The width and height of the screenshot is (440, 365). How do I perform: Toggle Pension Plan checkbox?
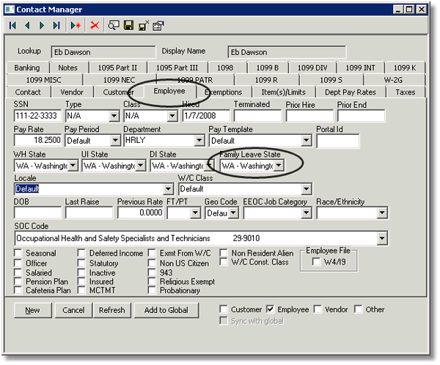pyautogui.click(x=18, y=281)
